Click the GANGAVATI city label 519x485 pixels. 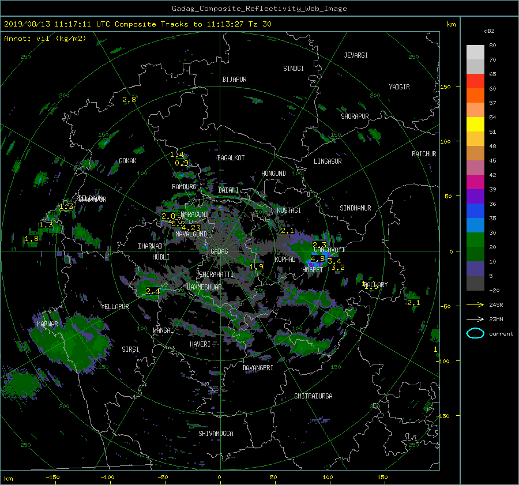pyautogui.click(x=329, y=250)
